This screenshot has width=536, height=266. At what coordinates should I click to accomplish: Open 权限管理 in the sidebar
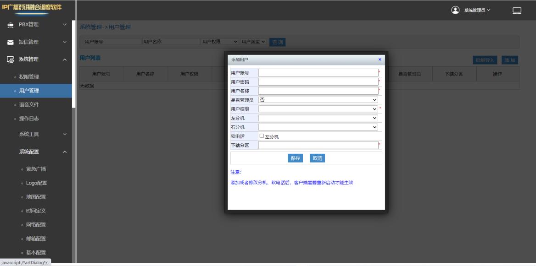(x=29, y=77)
